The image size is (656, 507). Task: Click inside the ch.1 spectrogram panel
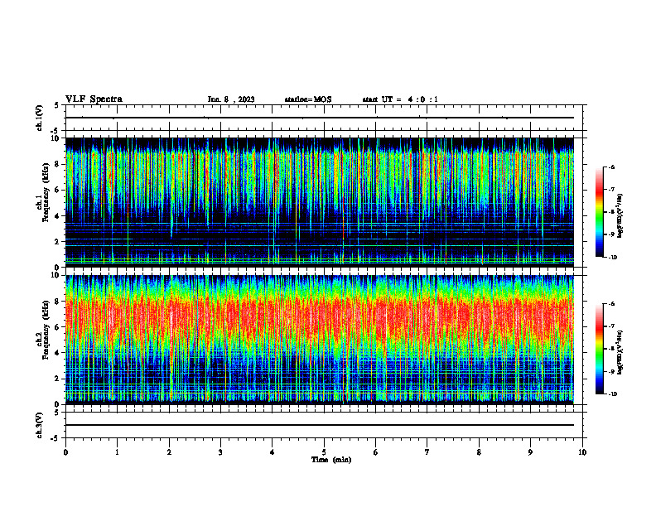point(320,202)
